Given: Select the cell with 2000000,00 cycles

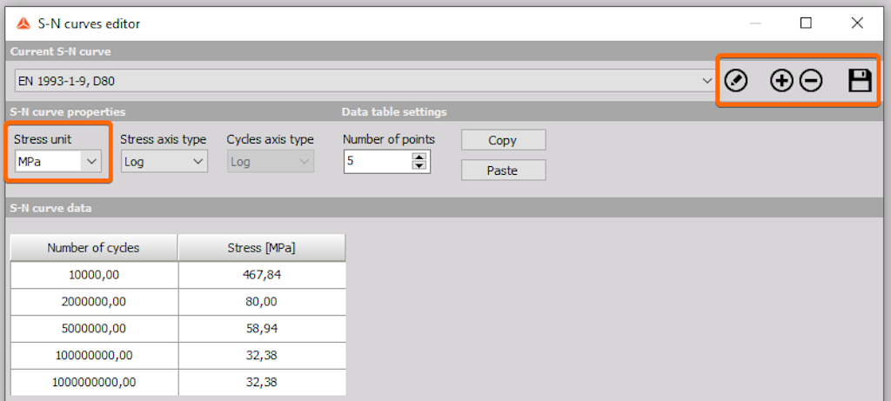Looking at the screenshot, I should [94, 302].
